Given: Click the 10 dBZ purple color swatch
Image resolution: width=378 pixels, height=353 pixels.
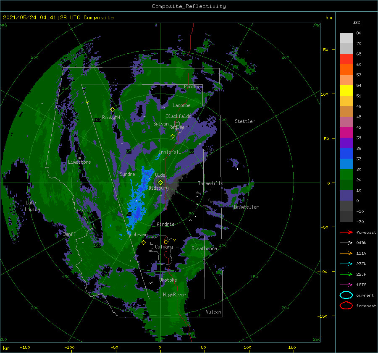Looking at the screenshot, I should point(346,196).
